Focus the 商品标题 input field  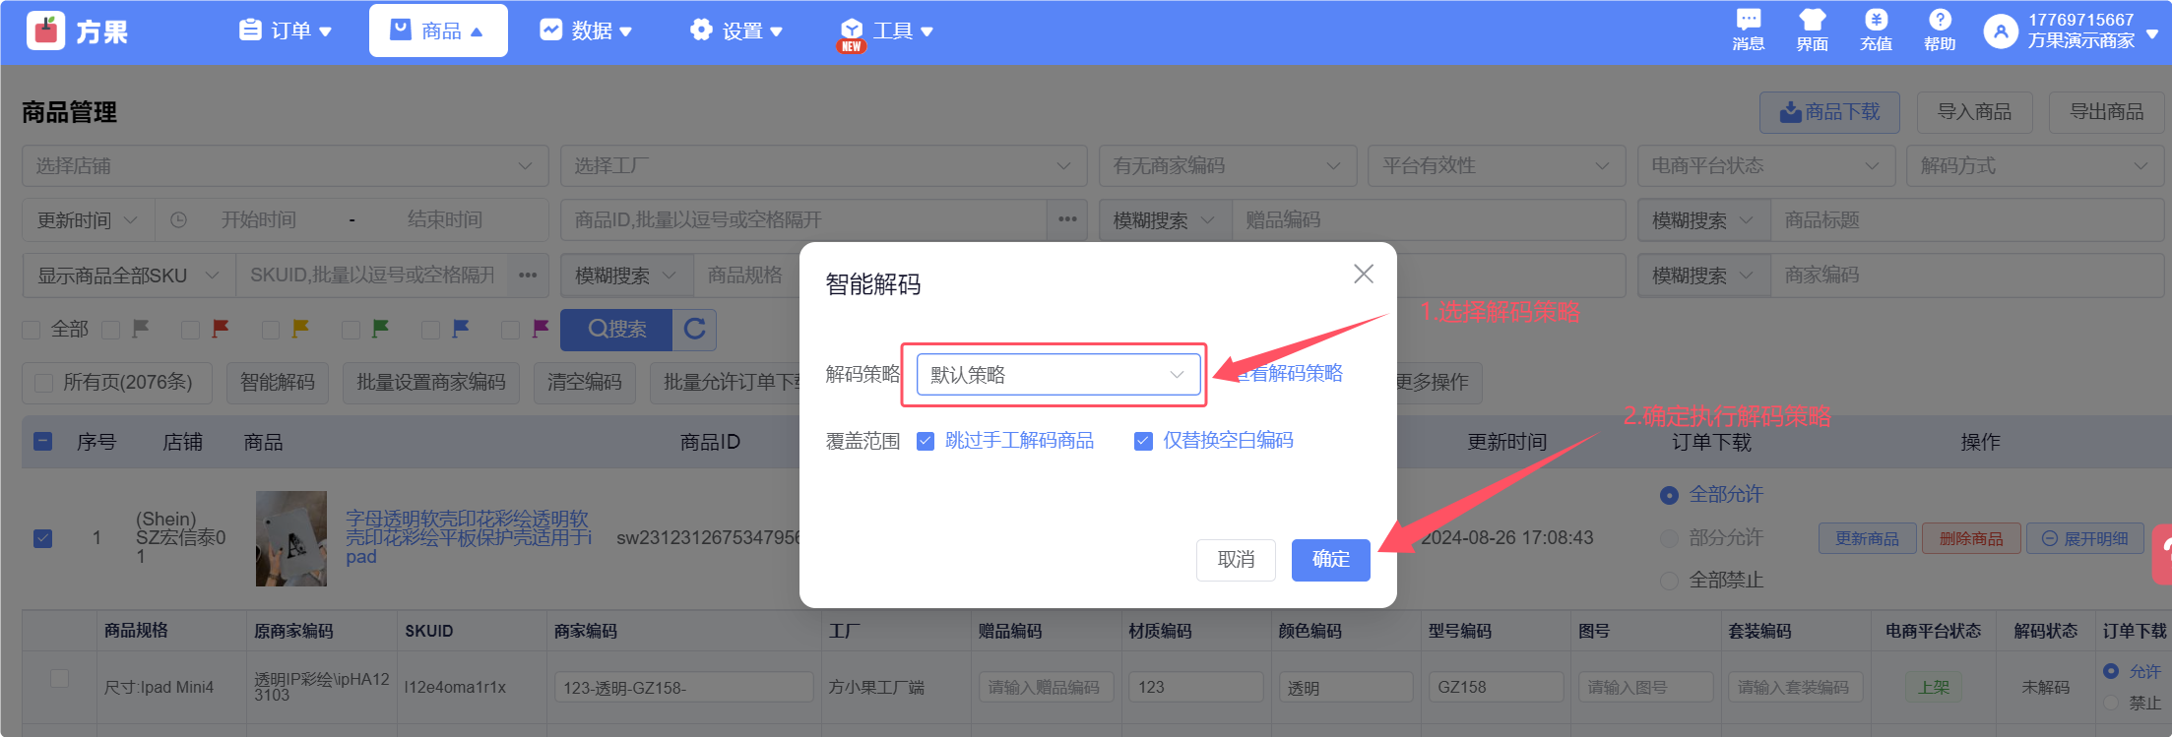click(x=1967, y=219)
